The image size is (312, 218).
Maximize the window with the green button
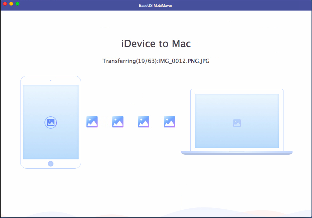pyautogui.click(x=17, y=4)
